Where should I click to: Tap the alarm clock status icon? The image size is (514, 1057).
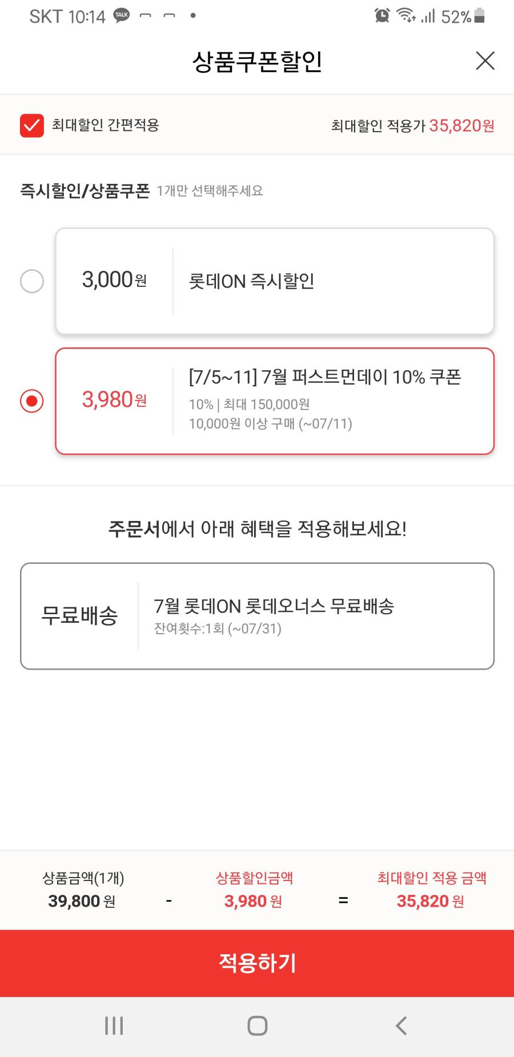click(x=382, y=16)
